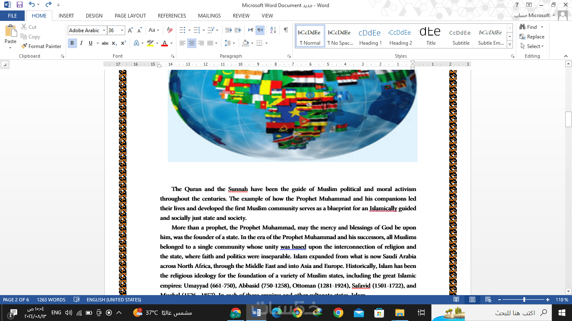Image resolution: width=572 pixels, height=321 pixels.
Task: Sort the selected paragraphs
Action: (273, 31)
